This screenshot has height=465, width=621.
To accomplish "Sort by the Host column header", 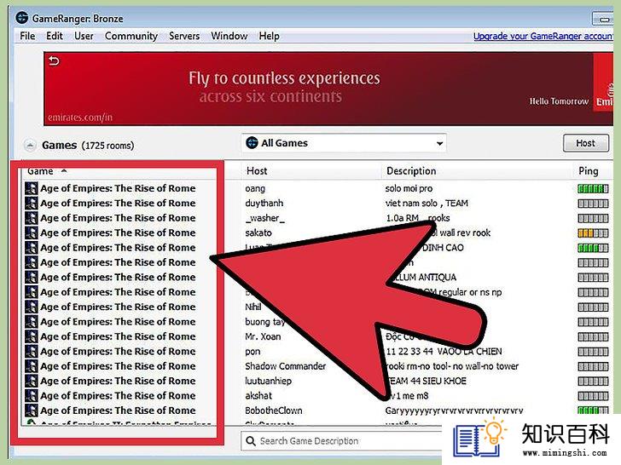I will (257, 171).
